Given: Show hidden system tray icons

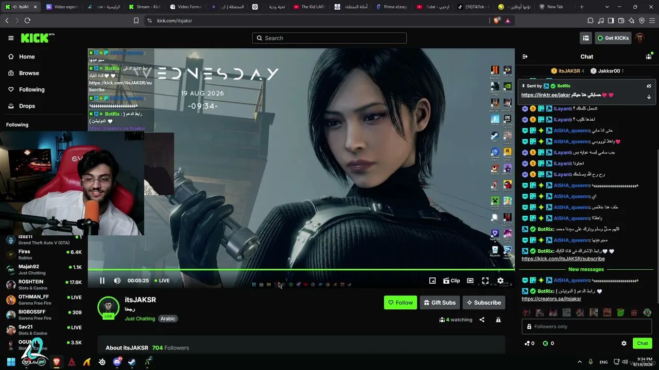Looking at the screenshot, I should pyautogui.click(x=580, y=362).
